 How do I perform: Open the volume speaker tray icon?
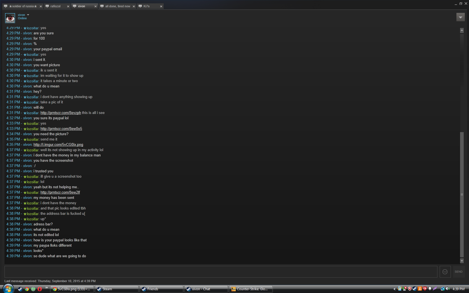pos(448,289)
